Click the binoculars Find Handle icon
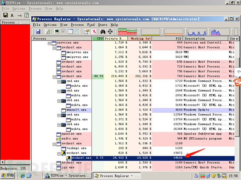 pyautogui.click(x=103, y=32)
